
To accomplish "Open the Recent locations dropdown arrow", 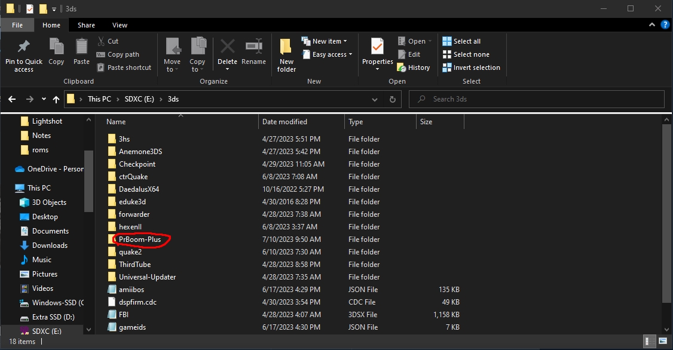I will coord(44,99).
